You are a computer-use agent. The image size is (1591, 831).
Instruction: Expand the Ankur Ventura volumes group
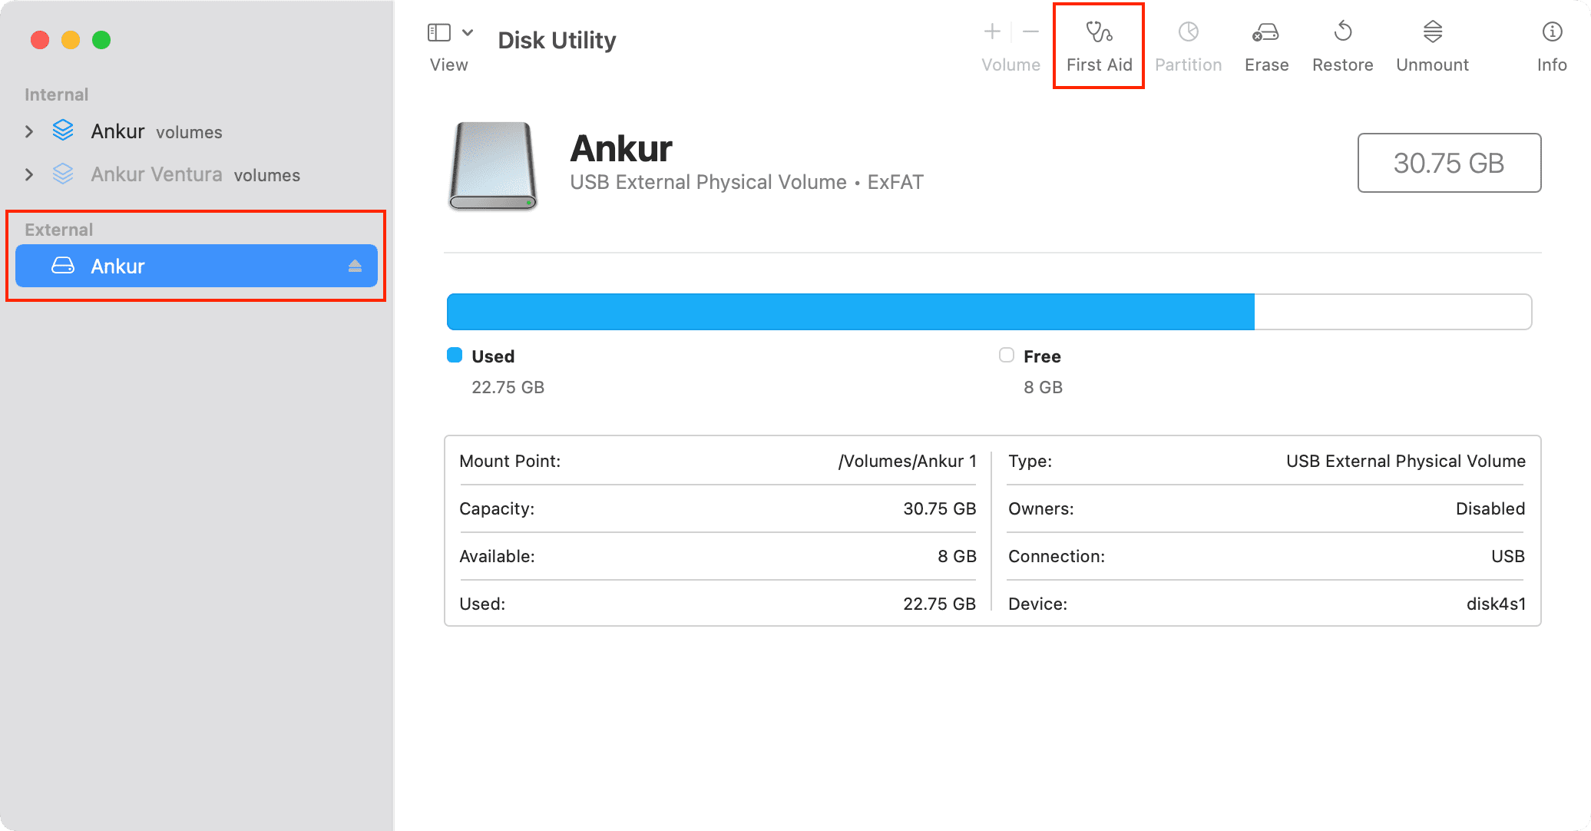pyautogui.click(x=29, y=174)
